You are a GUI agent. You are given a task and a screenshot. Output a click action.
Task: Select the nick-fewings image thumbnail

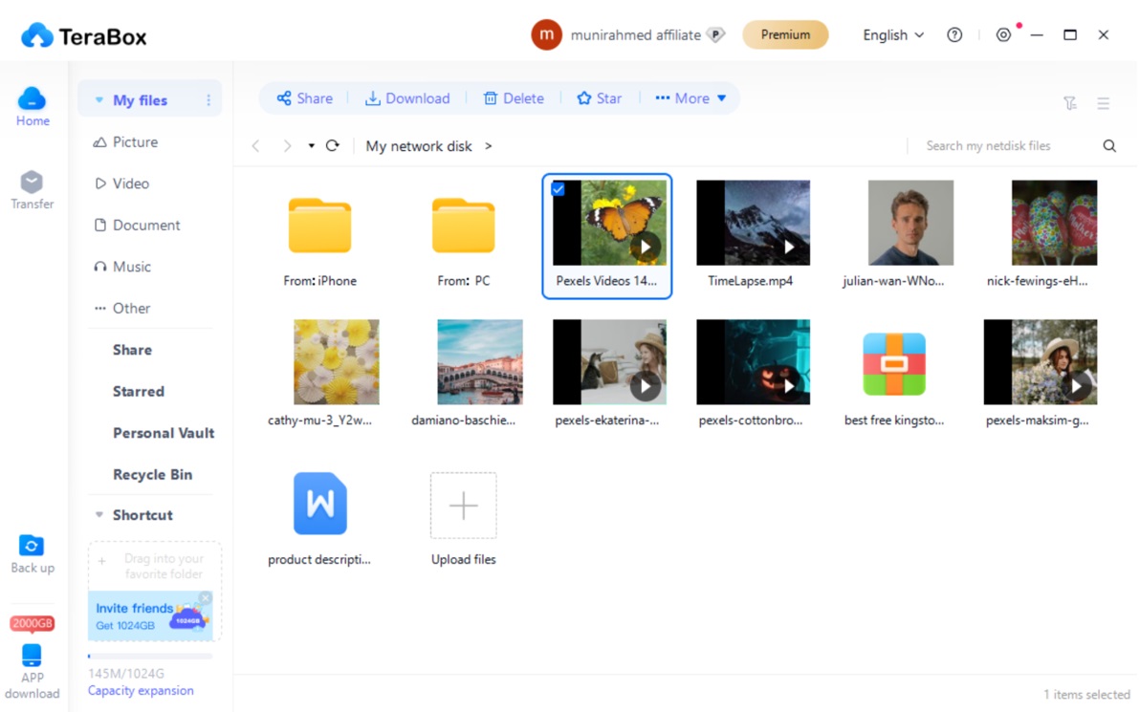[1054, 223]
